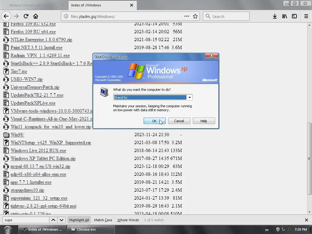Image resolution: width=312 pixels, height=234 pixels.
Task: Open supermium_121_32_setup.exe link
Action: pos(39,198)
